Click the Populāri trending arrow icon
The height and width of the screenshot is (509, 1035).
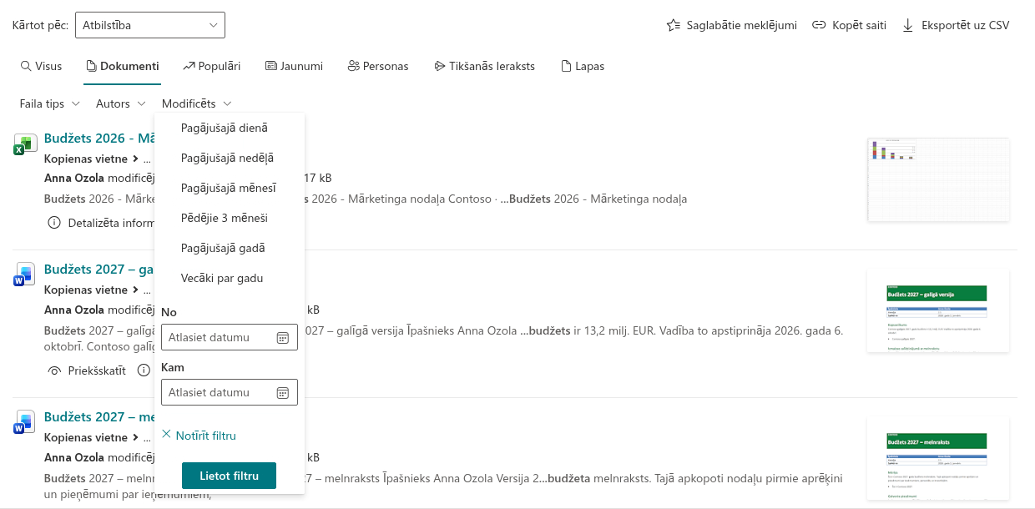click(189, 66)
